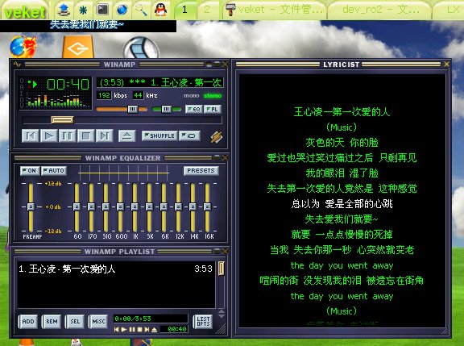Click the 3K equalizer band slider
Image resolution: width=464 pixels, height=346 pixels.
(149, 206)
